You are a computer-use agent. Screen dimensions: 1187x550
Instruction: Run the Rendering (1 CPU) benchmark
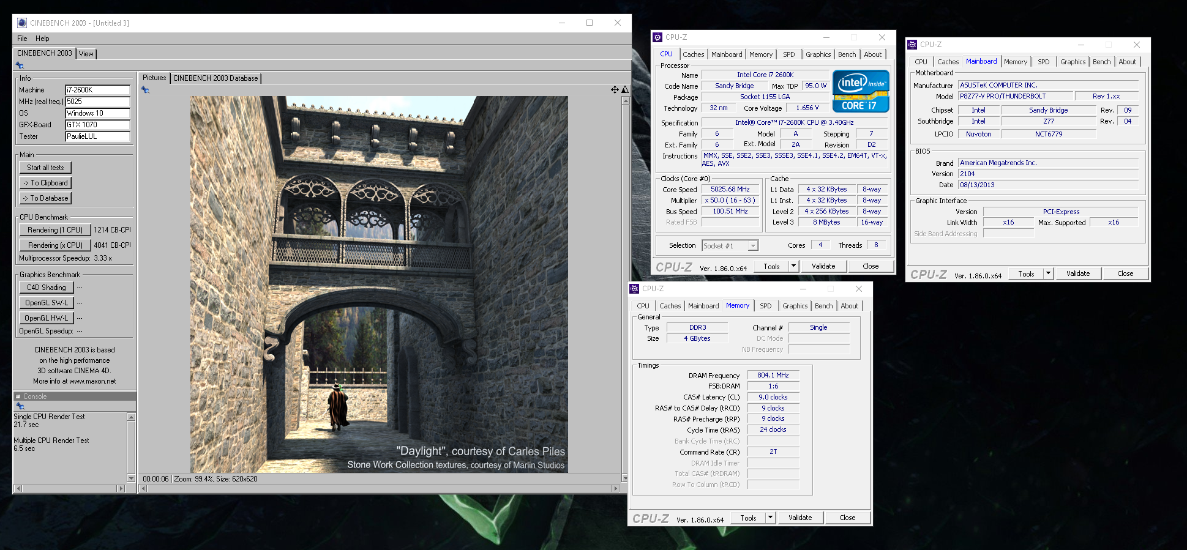[55, 230]
